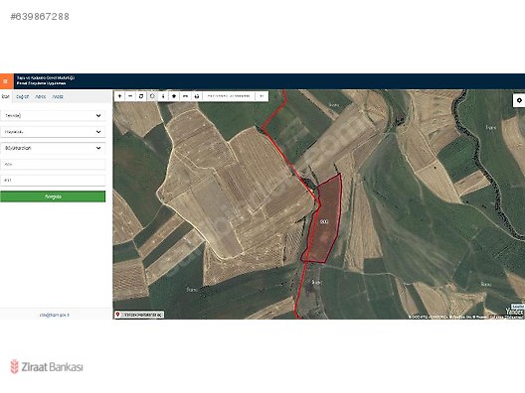Click the location pin in the coordinate bar
Screen dimensions: 525x393
[x=117, y=315]
